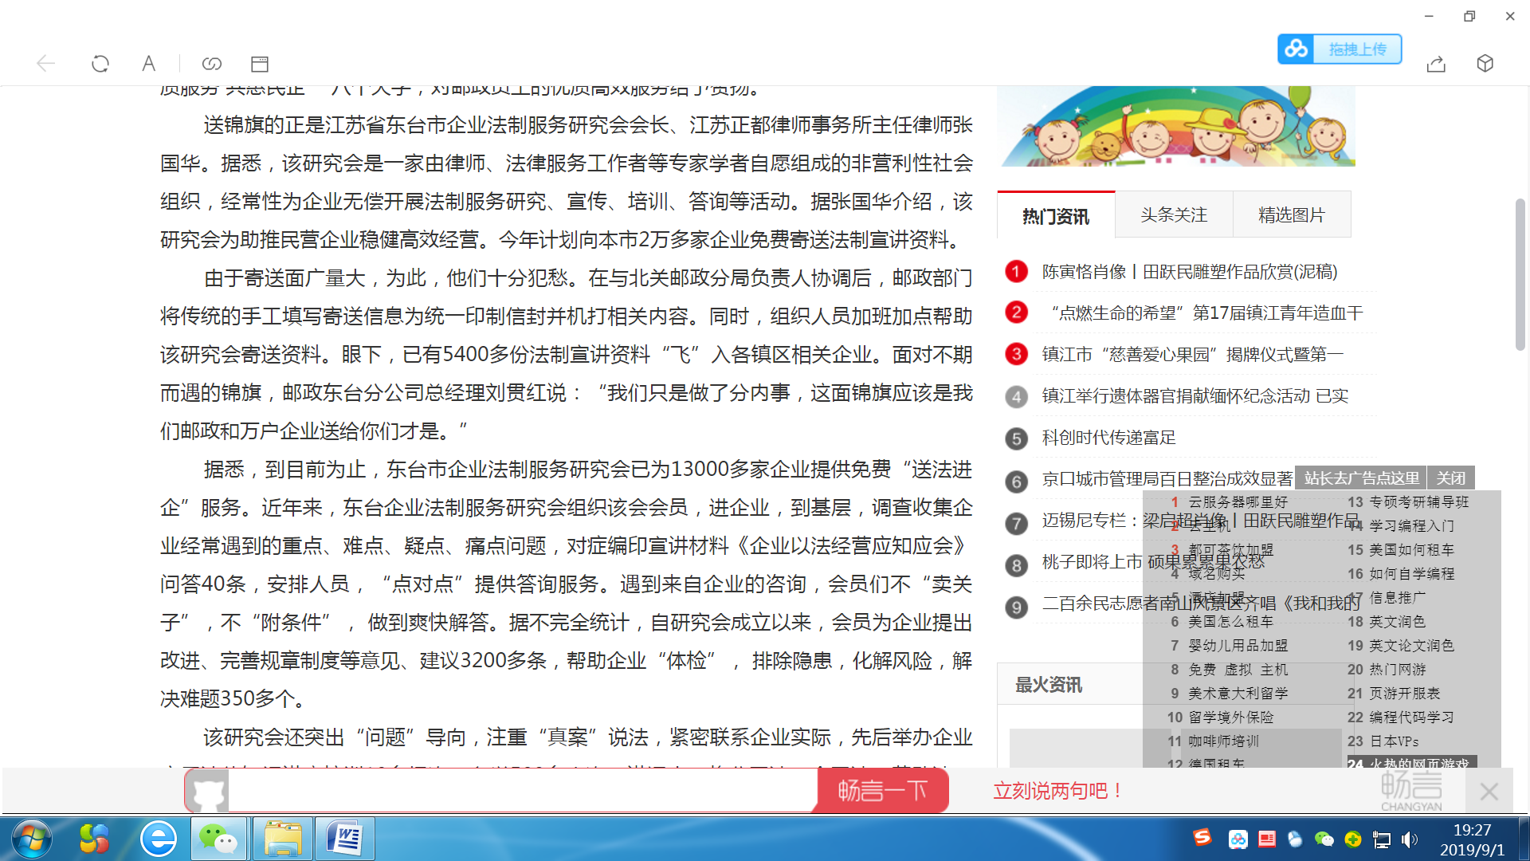Viewport: 1530px width, 861px height.
Task: Open the font size 'A' tool
Action: [148, 64]
